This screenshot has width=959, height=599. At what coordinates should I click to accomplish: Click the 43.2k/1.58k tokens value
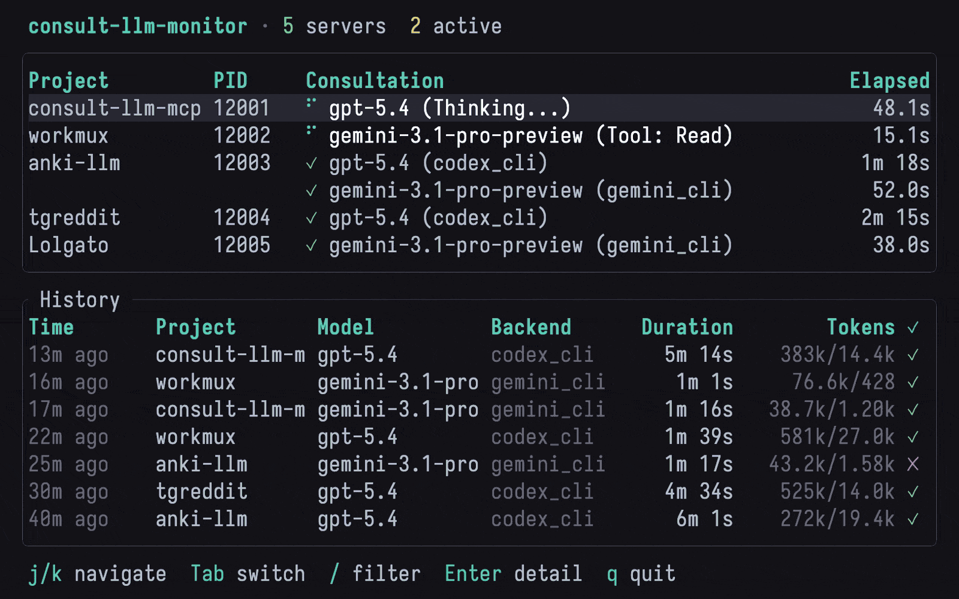pyautogui.click(x=832, y=464)
